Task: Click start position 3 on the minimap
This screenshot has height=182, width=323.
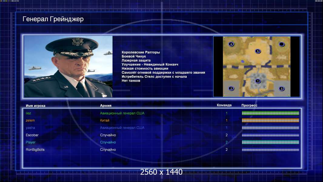Action: [281, 89]
